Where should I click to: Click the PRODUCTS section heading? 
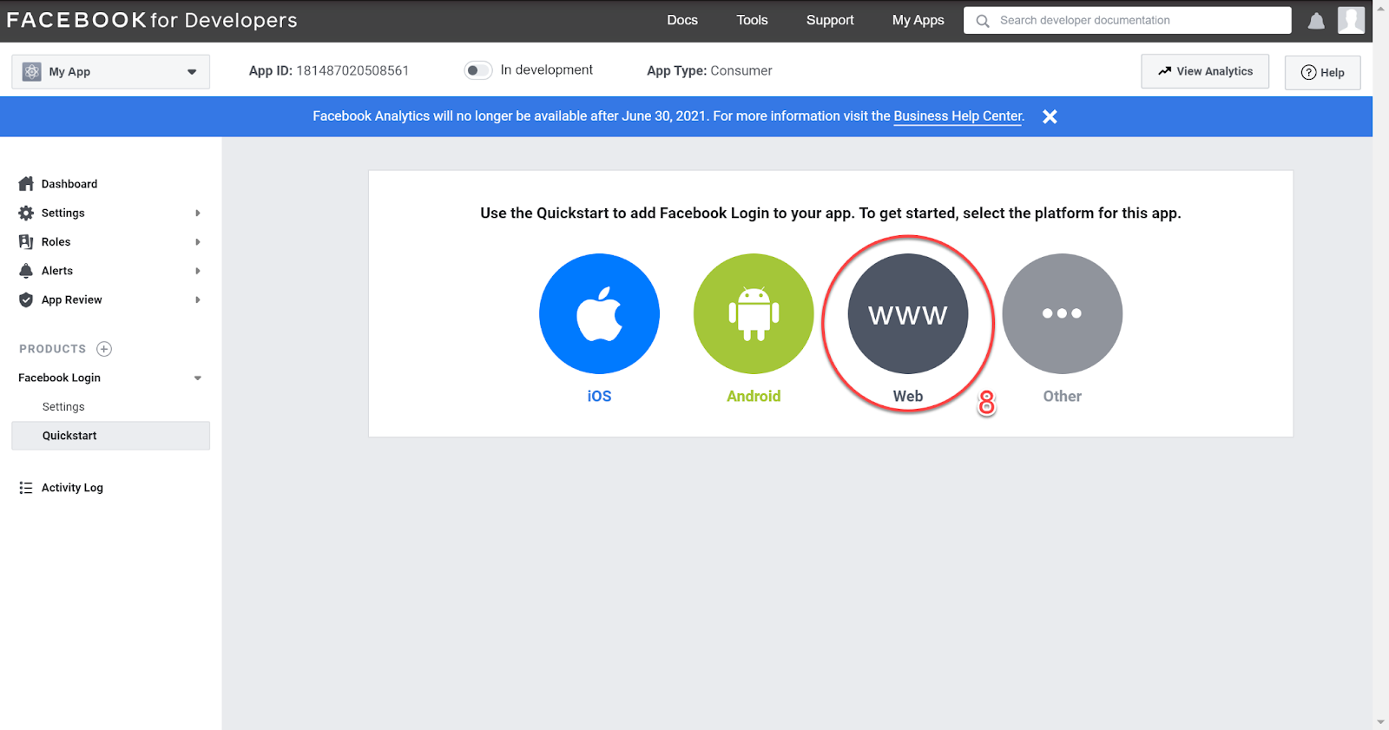[x=53, y=349]
